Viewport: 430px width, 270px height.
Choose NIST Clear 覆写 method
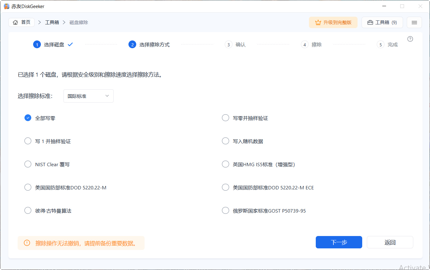pos(28,164)
